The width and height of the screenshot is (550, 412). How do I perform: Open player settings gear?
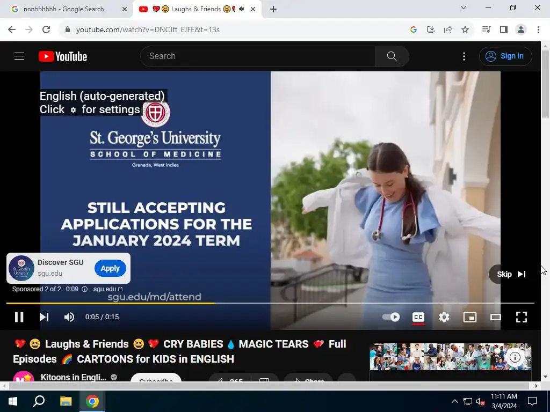pyautogui.click(x=444, y=317)
